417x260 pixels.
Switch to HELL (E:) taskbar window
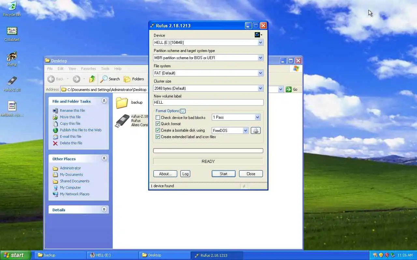[x=113, y=255]
